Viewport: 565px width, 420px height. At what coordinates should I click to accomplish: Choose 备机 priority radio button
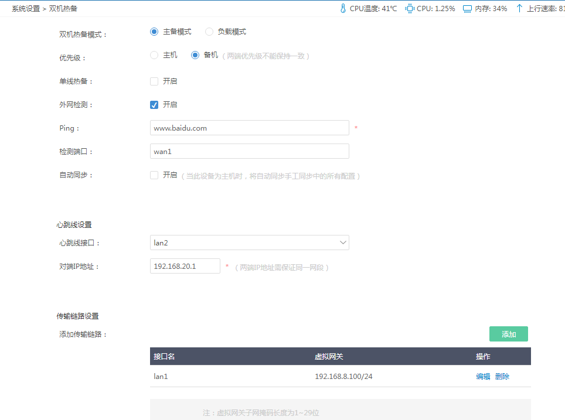click(195, 55)
